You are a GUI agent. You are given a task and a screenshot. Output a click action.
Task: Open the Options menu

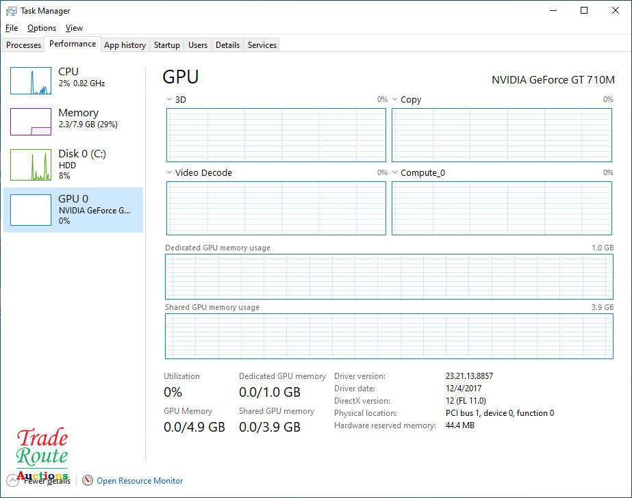point(42,28)
